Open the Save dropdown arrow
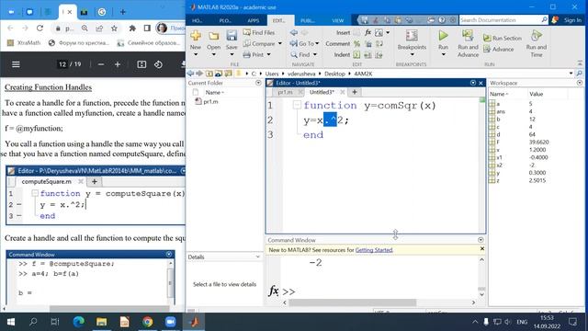 click(232, 55)
